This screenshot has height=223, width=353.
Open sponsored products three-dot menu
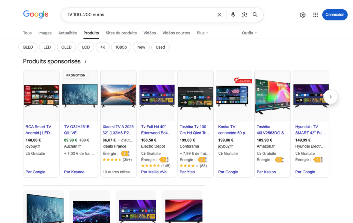pyautogui.click(x=85, y=62)
